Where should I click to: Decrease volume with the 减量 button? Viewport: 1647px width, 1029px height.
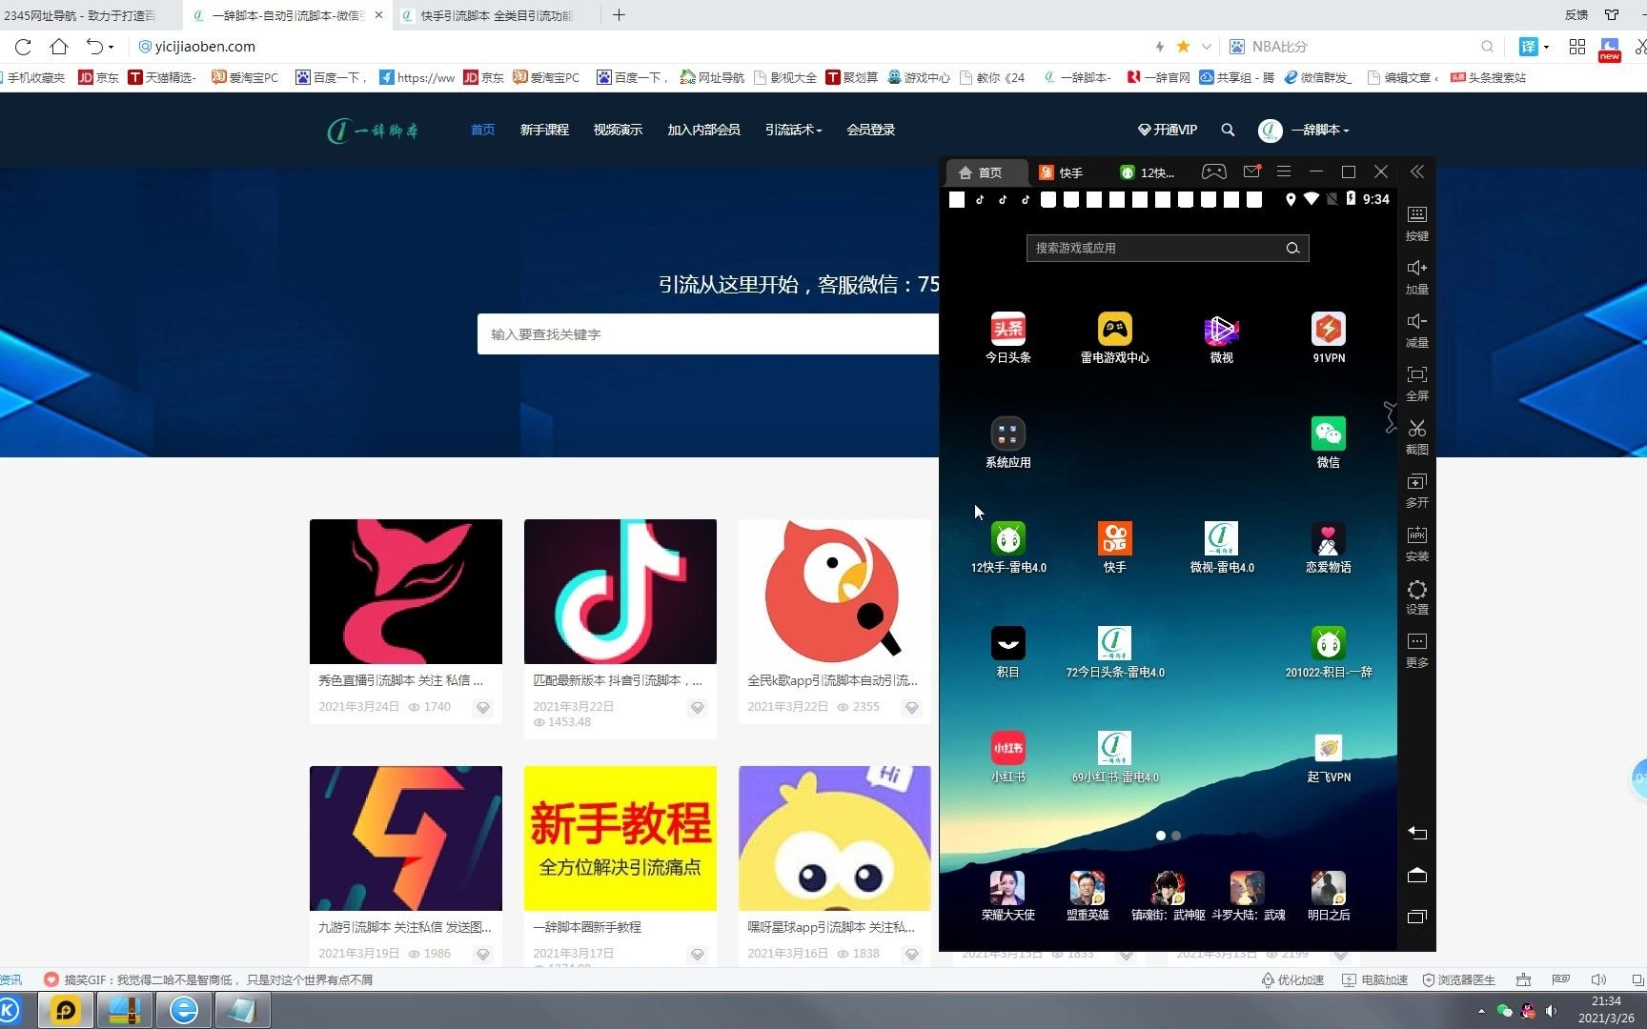tap(1417, 330)
